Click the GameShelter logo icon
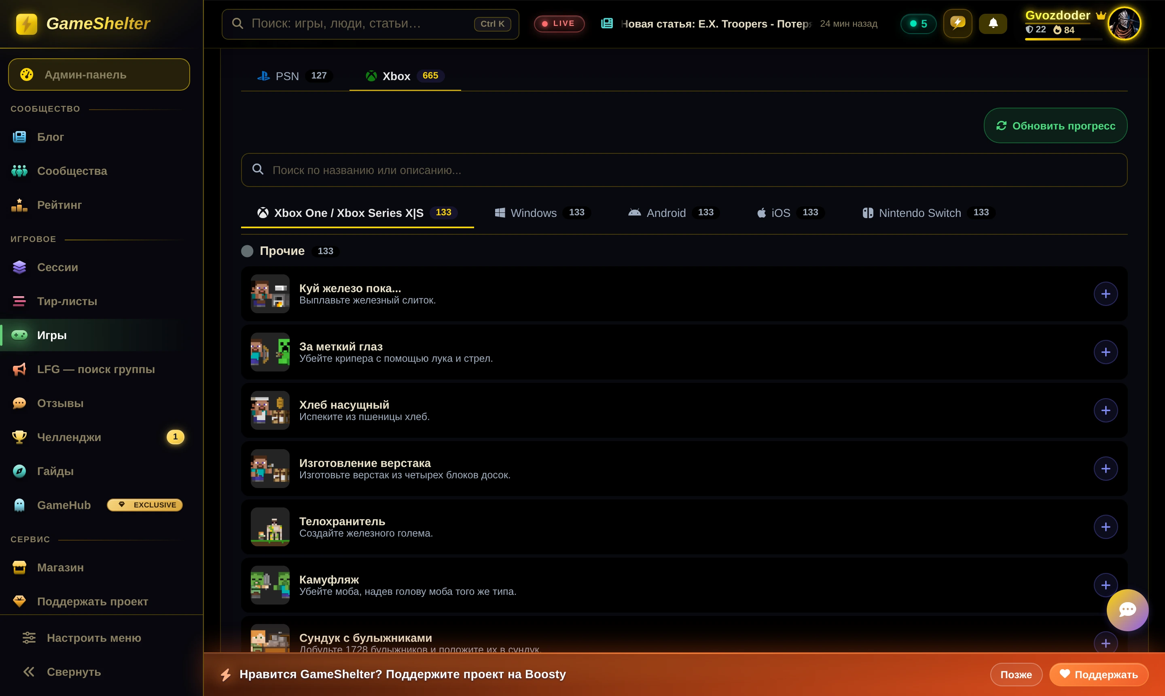The image size is (1165, 696). pos(26,23)
